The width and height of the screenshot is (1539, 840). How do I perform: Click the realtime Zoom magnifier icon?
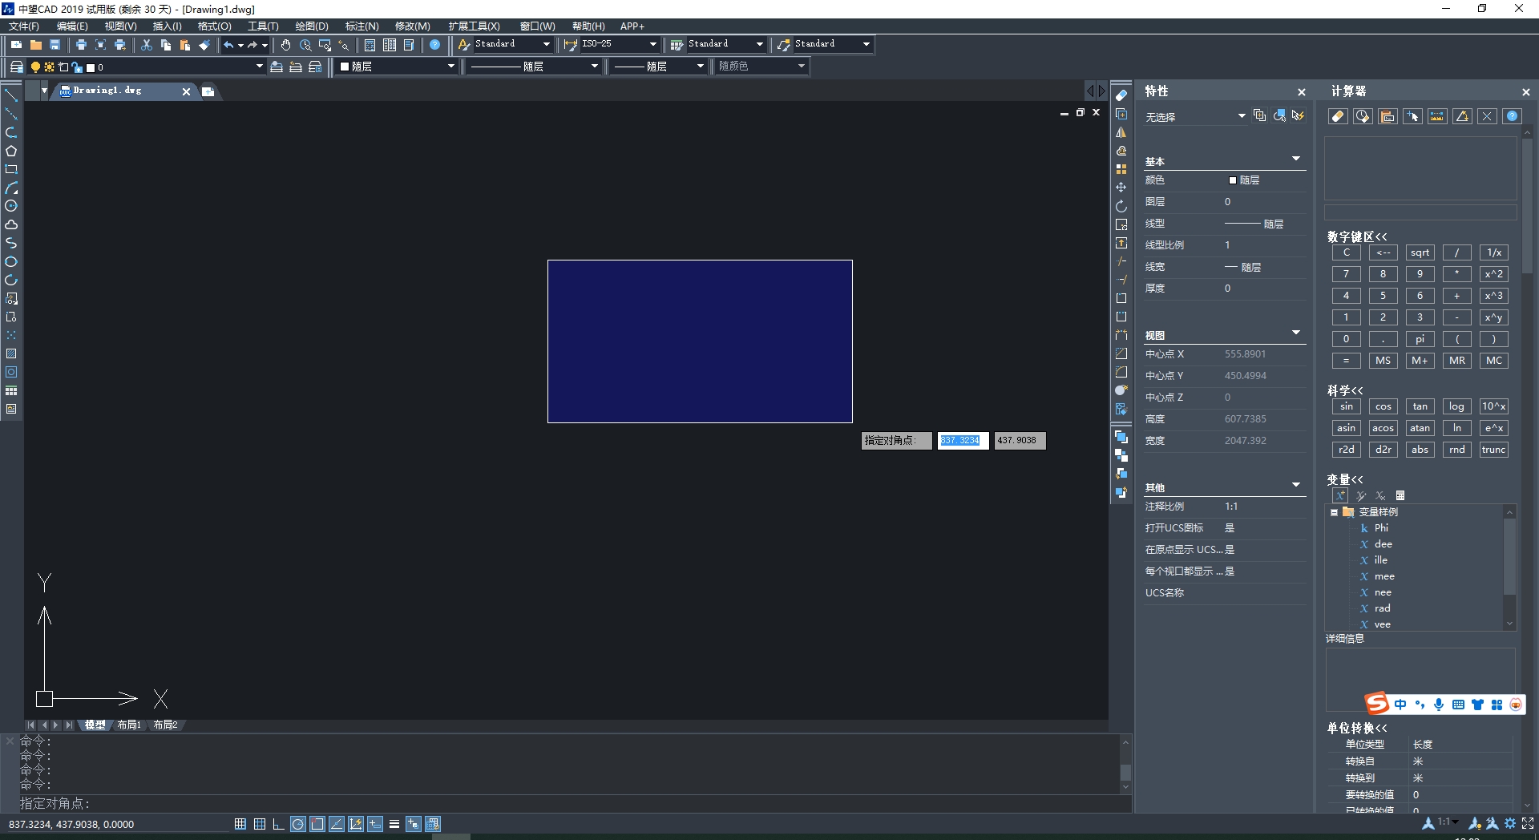tap(305, 45)
